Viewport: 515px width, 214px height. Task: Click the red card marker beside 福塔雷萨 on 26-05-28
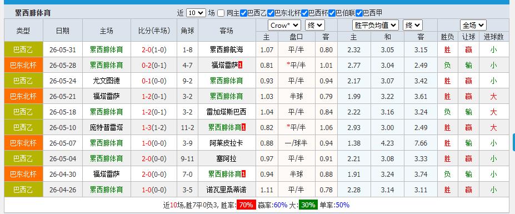[240, 66]
